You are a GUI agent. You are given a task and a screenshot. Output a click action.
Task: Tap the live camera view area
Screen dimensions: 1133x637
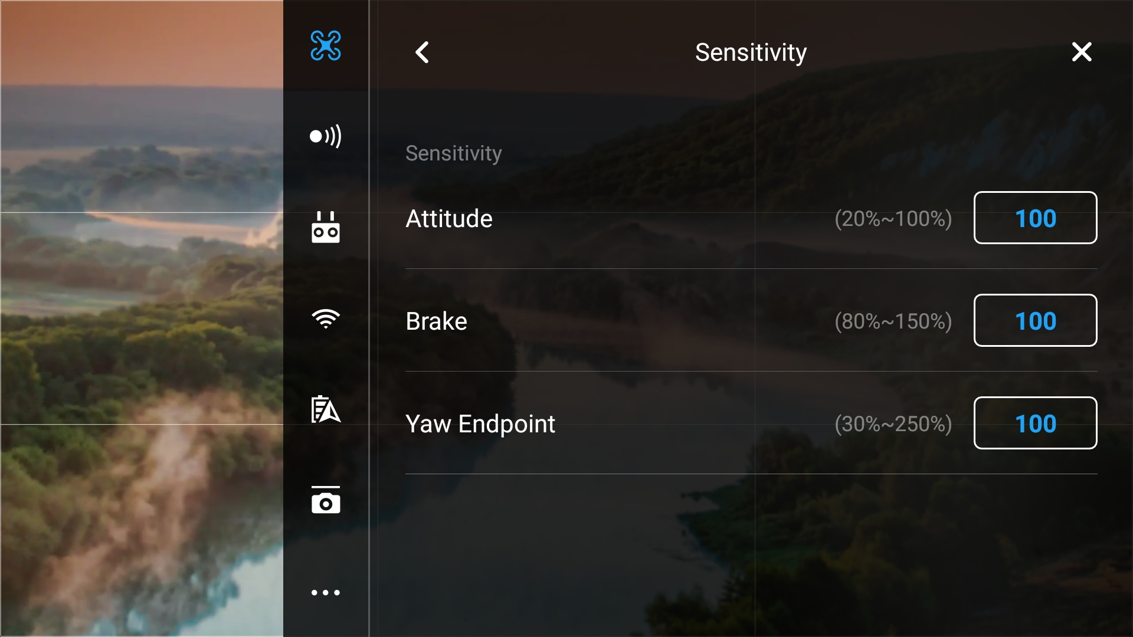click(142, 318)
